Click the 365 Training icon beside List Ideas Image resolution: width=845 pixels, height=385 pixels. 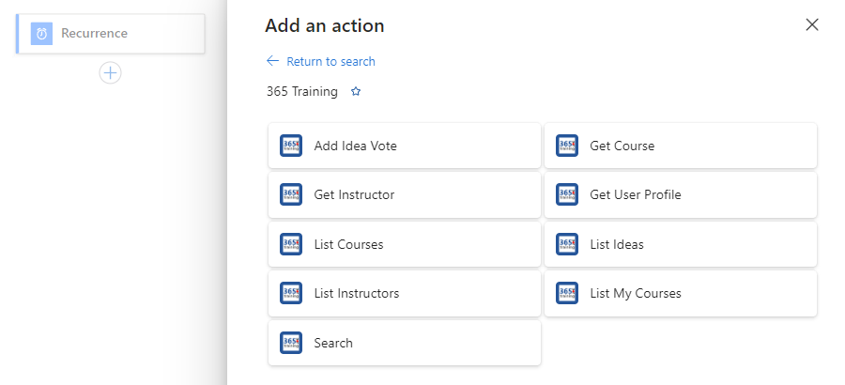pyautogui.click(x=567, y=244)
